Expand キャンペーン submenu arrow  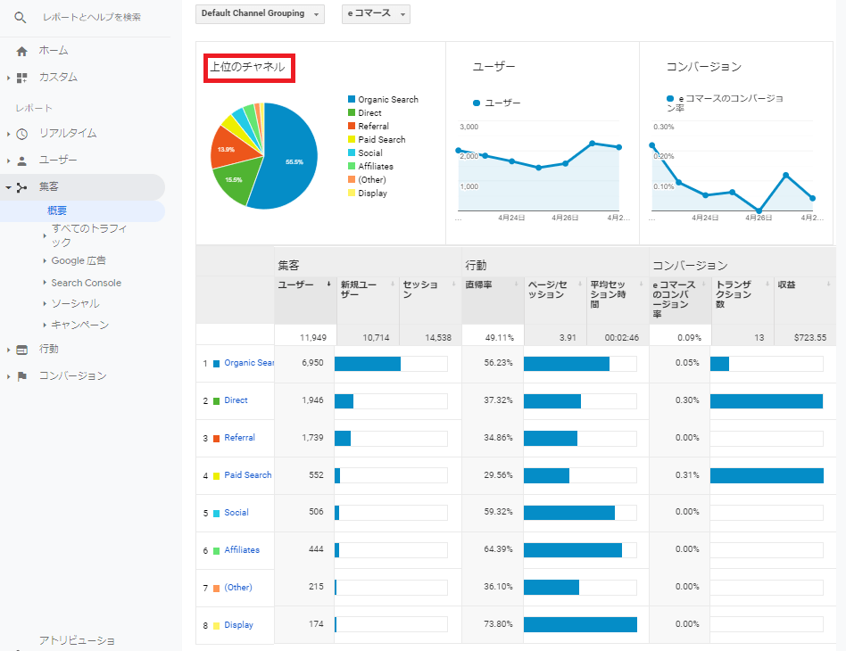[45, 325]
